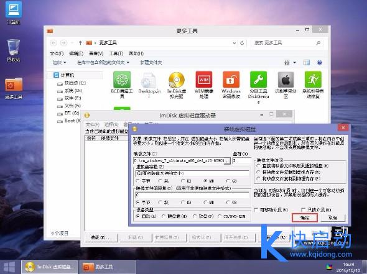367x274 pixels.
Task: Select the 识别苹果分区 Apple icon
Action: 286,80
